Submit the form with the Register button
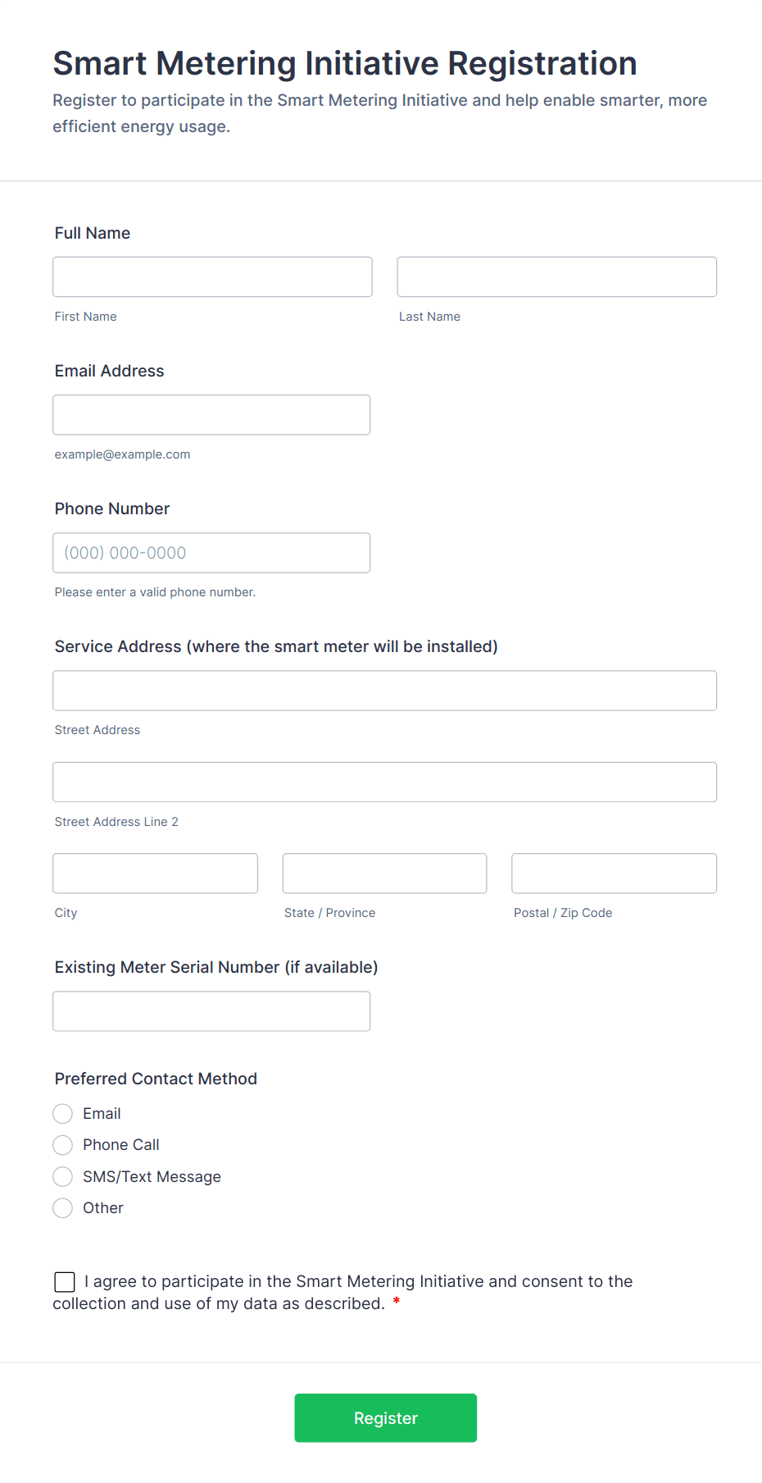The image size is (762, 1483). click(x=386, y=1418)
